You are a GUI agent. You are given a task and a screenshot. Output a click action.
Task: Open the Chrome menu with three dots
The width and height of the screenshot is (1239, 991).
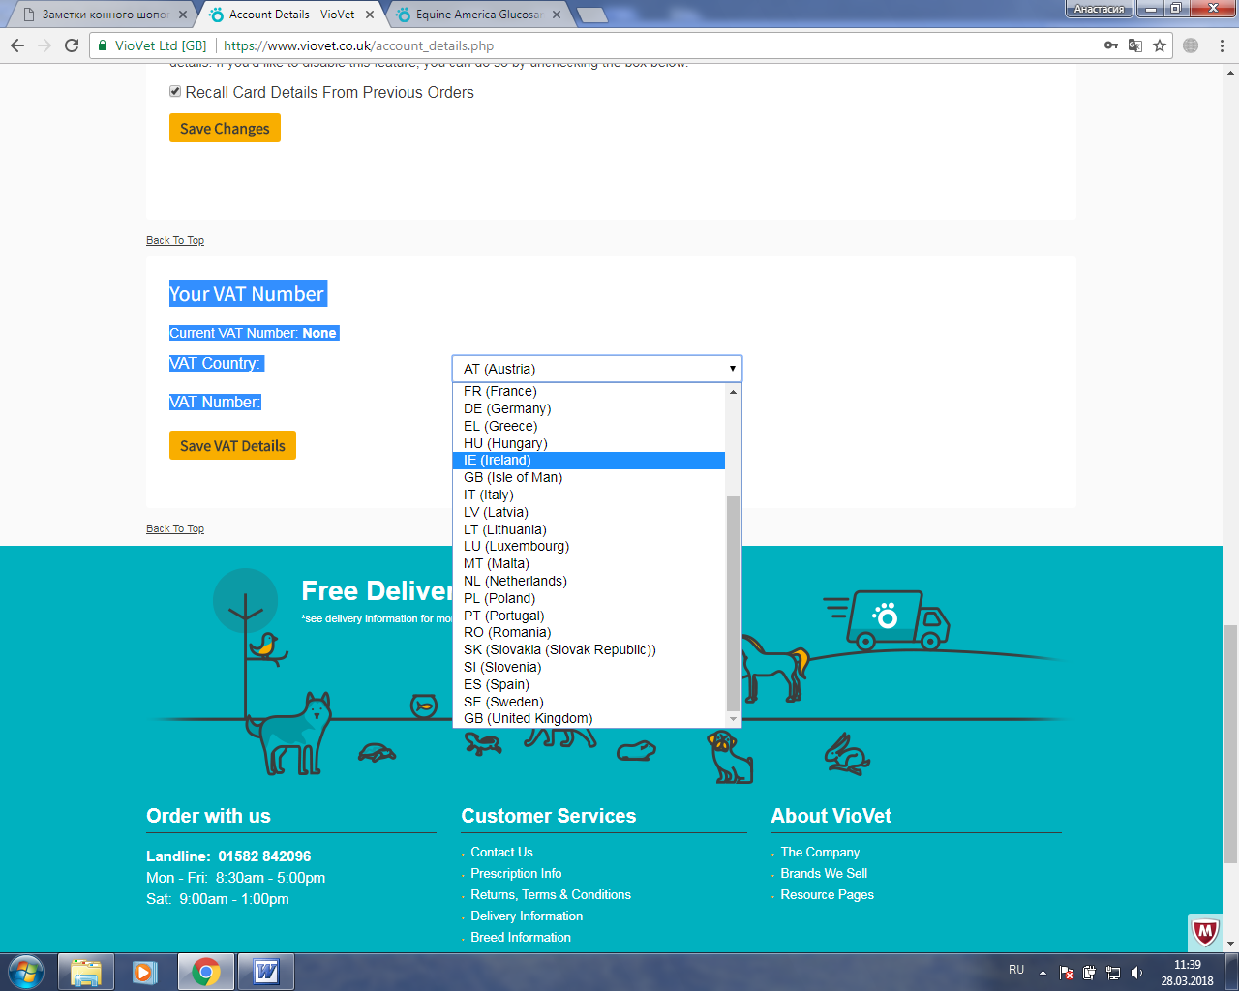[x=1222, y=45]
